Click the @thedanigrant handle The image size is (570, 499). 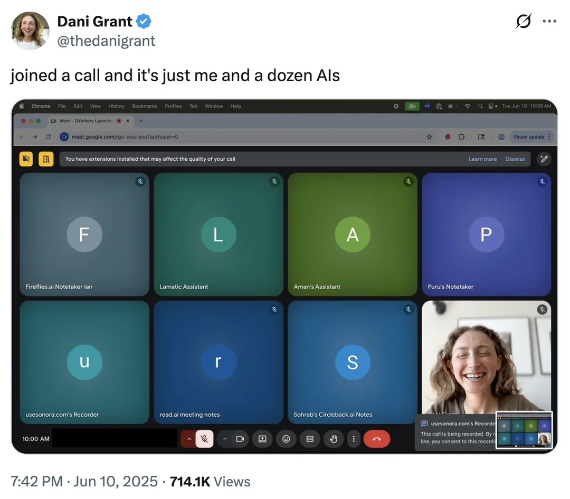tap(106, 41)
